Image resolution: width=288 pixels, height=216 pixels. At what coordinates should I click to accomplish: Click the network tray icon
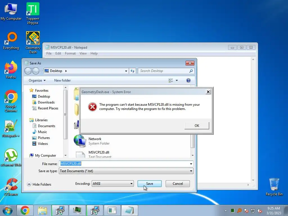point(253,211)
